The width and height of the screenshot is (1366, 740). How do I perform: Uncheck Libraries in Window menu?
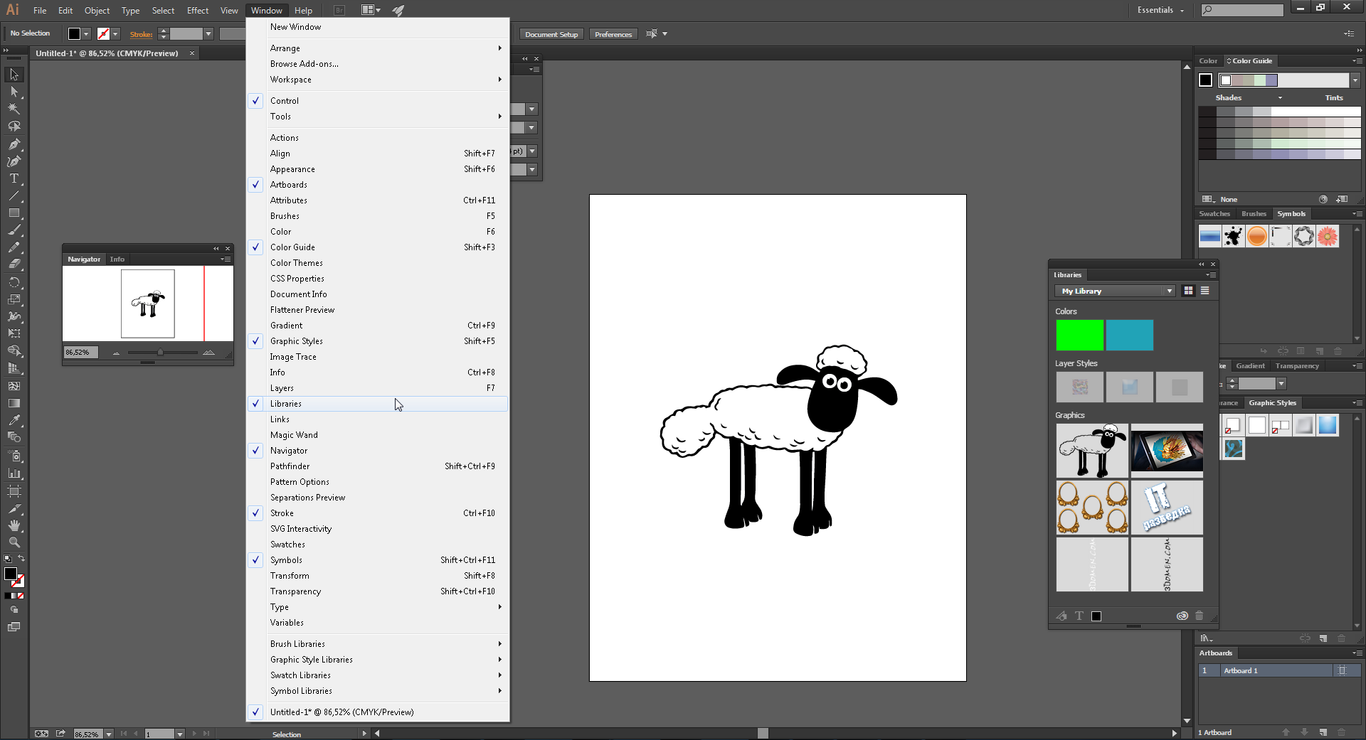pyautogui.click(x=377, y=404)
